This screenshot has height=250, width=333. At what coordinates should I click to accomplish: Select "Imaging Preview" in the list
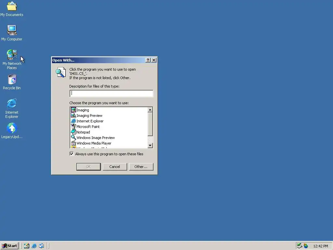pyautogui.click(x=89, y=116)
